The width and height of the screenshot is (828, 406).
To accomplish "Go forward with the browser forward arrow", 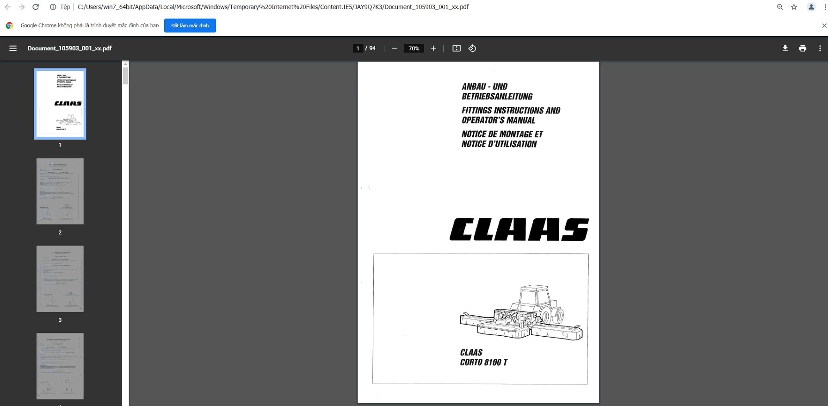I will coord(21,7).
